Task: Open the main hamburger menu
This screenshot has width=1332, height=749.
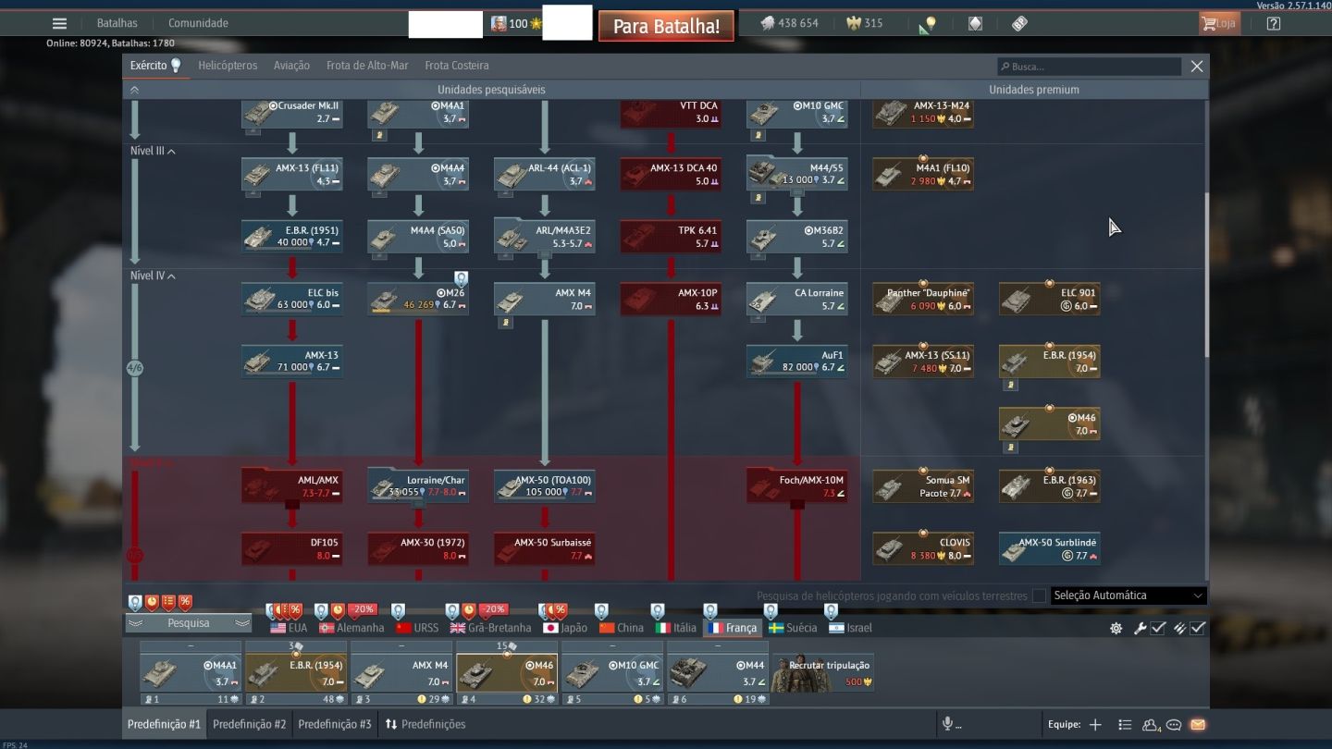Action: tap(59, 24)
